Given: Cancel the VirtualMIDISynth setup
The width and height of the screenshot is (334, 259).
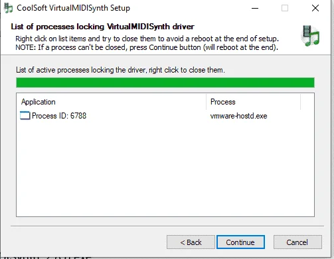Looking at the screenshot, I should (297, 242).
